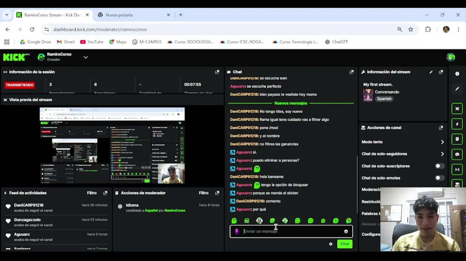Pop out the Feed de actividades panel
466x261 pixels.
click(105, 193)
